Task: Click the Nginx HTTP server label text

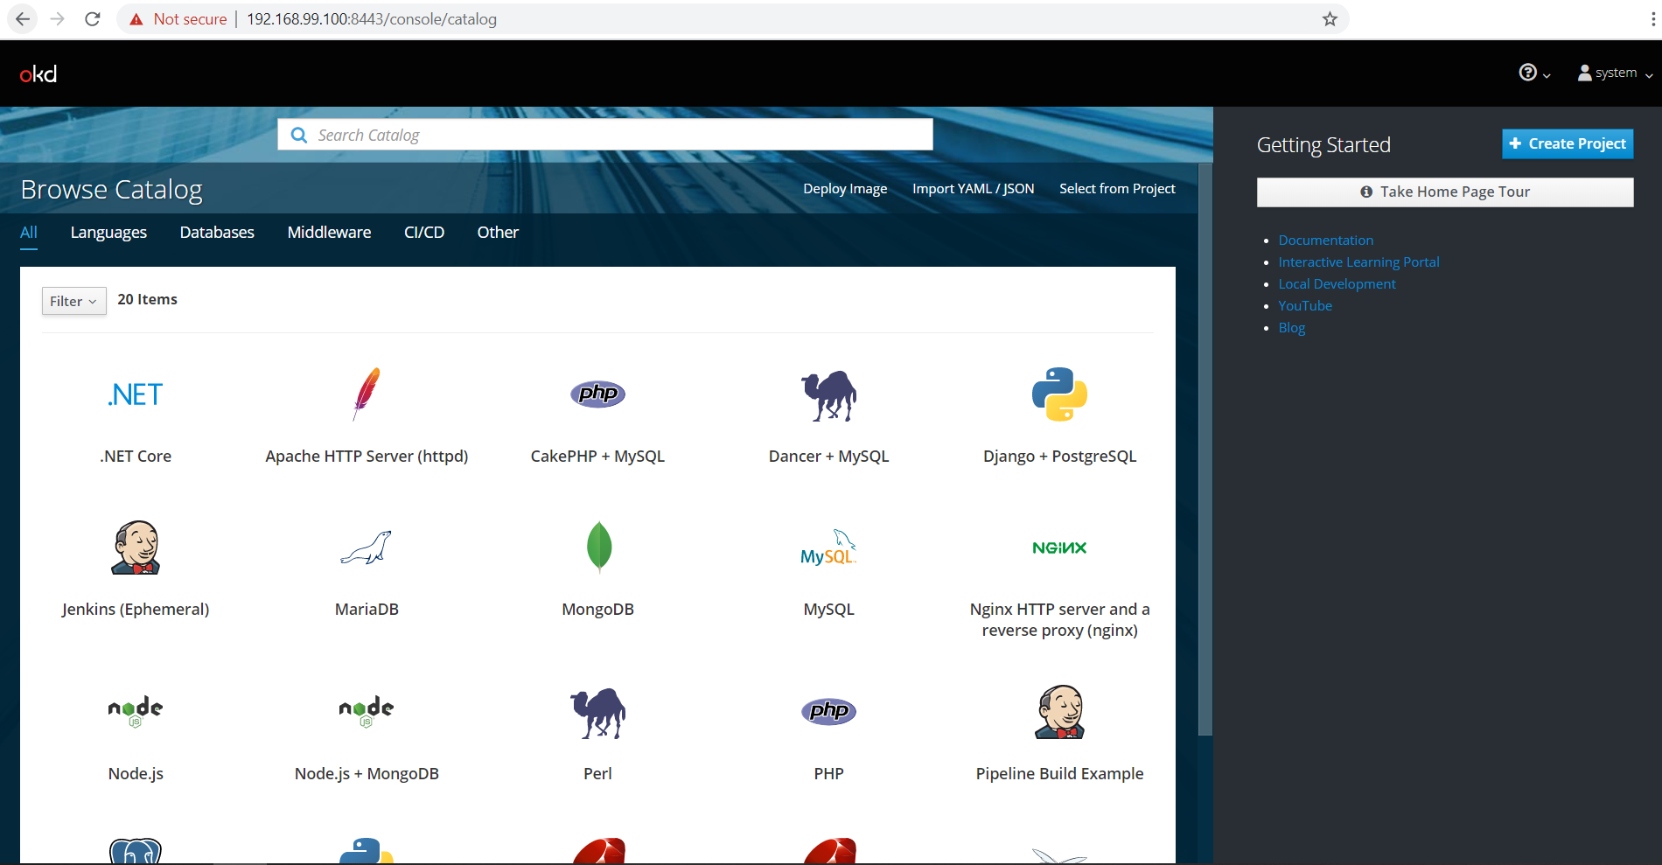Action: pyautogui.click(x=1059, y=620)
